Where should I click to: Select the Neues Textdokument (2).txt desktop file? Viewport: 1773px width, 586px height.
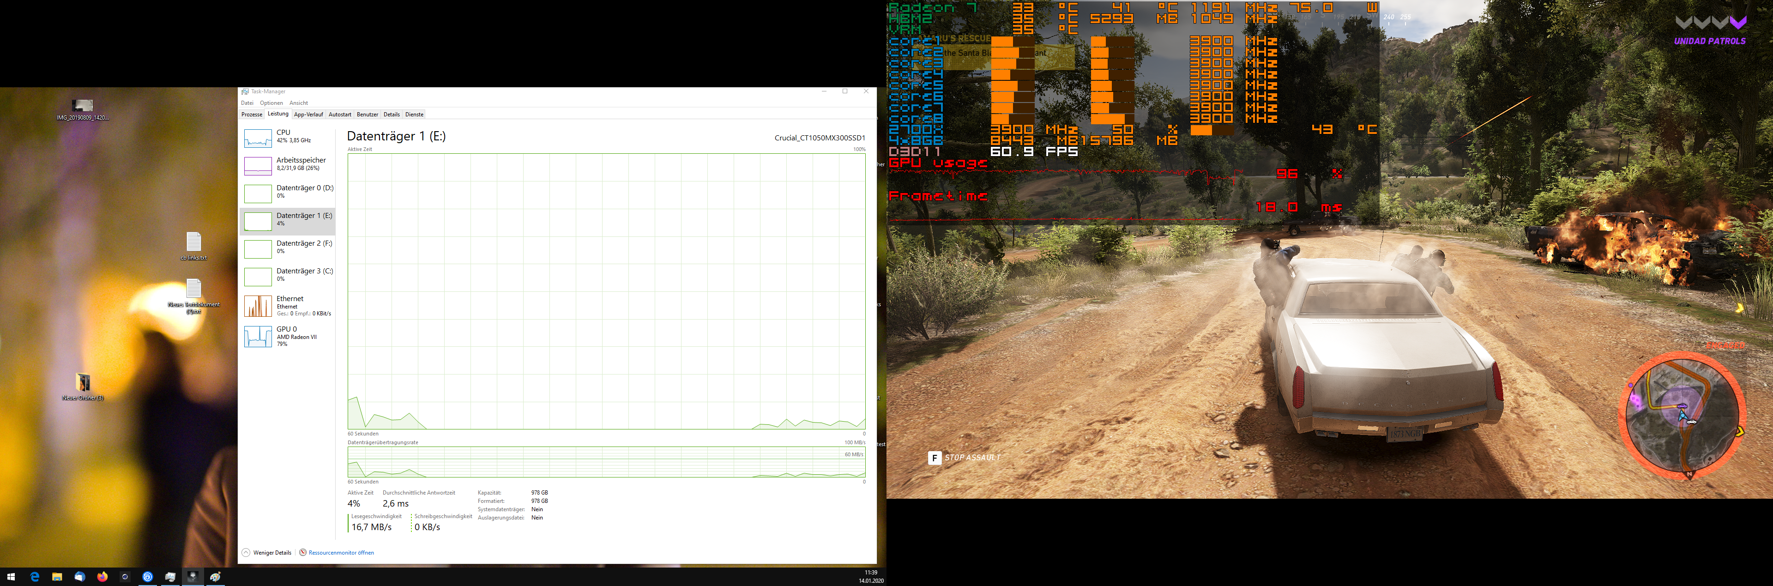pyautogui.click(x=193, y=297)
